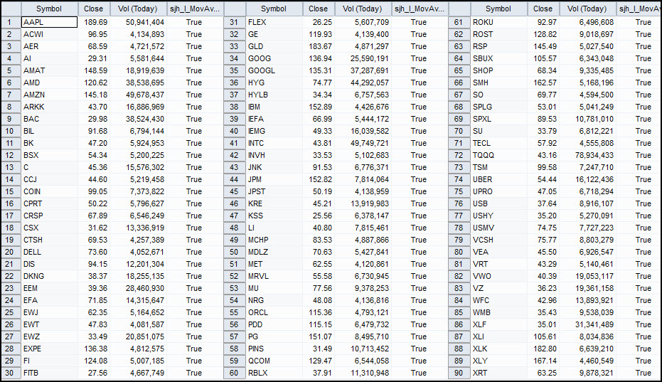Click the second sjh_I_MovAv column header
The image size is (662, 382).
click(x=419, y=9)
